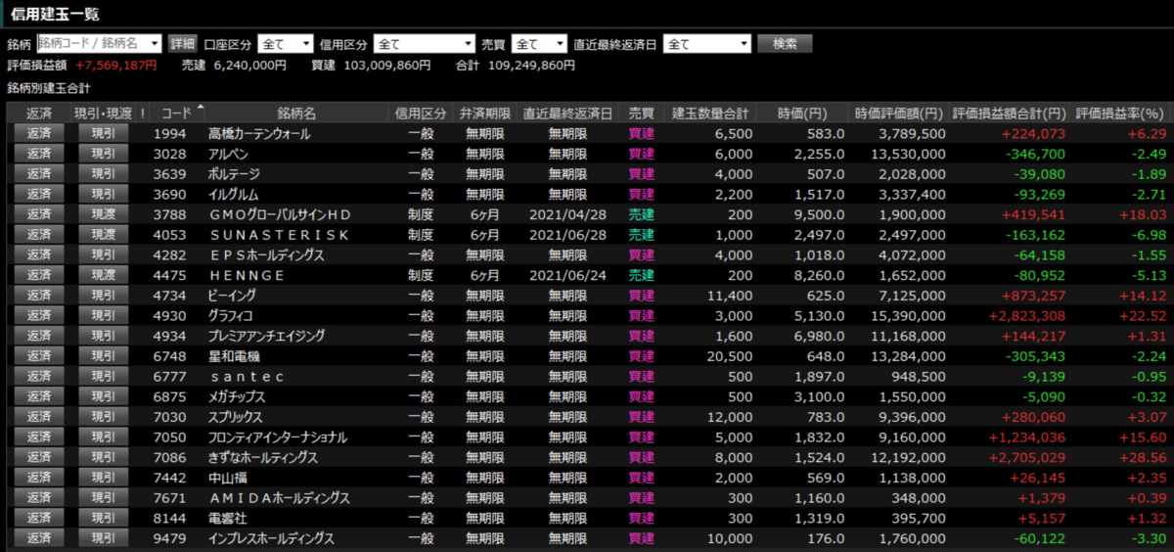The height and width of the screenshot is (552, 1174).
Task: Click 返済 for イルグルム row
Action: [x=39, y=194]
